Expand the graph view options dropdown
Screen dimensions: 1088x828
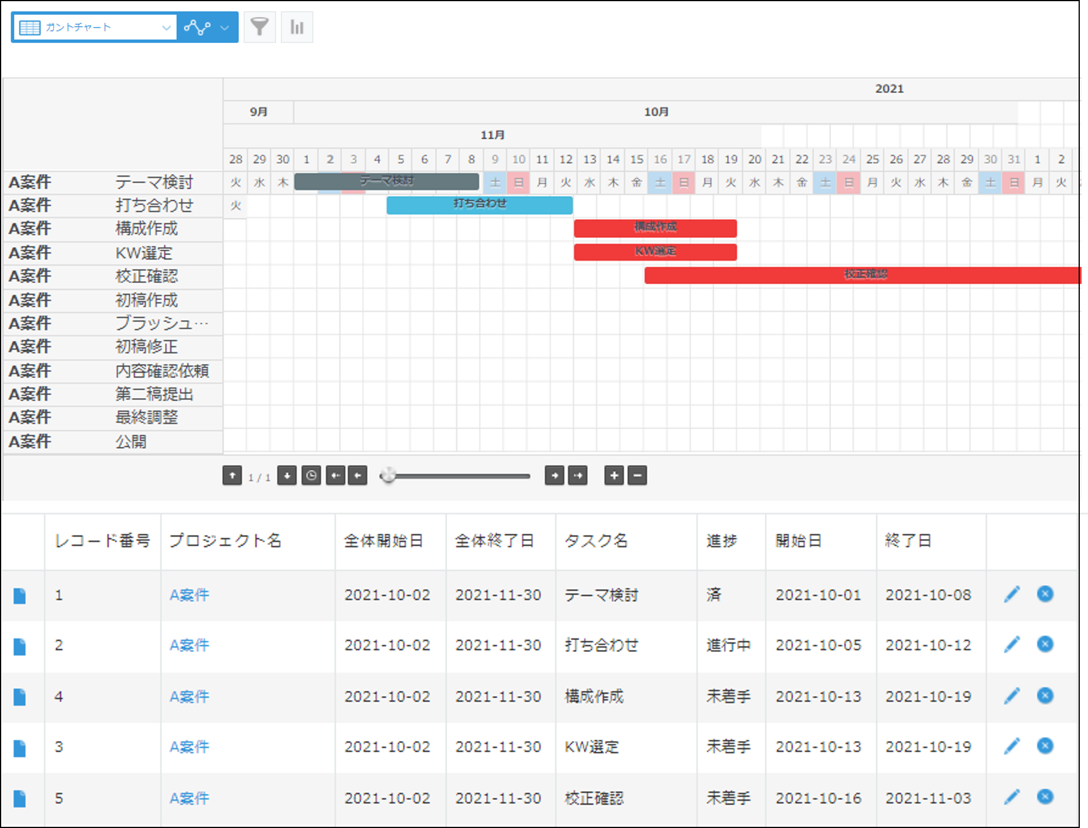pyautogui.click(x=207, y=28)
